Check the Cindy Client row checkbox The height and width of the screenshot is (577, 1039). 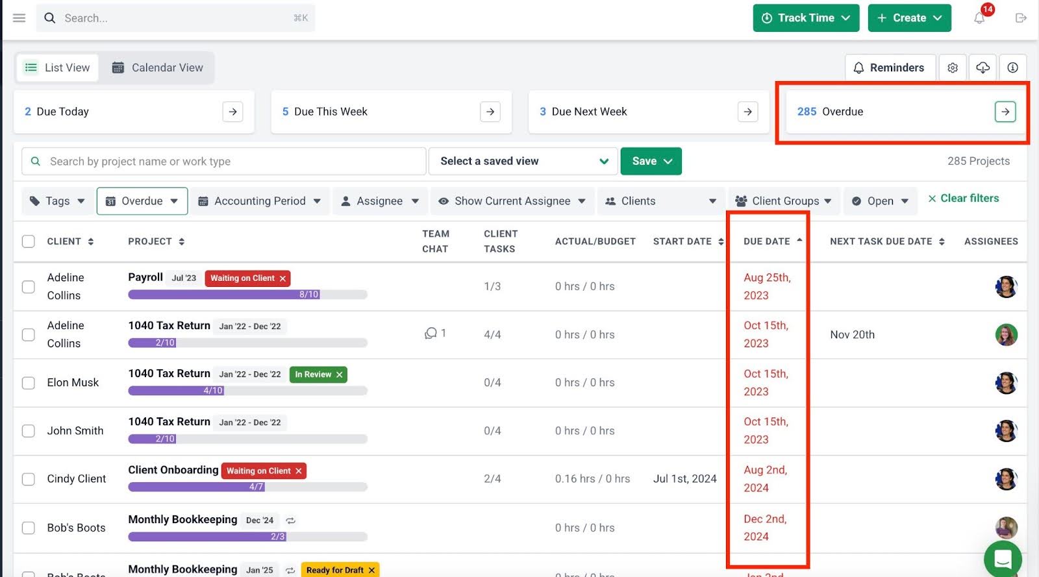pyautogui.click(x=29, y=479)
